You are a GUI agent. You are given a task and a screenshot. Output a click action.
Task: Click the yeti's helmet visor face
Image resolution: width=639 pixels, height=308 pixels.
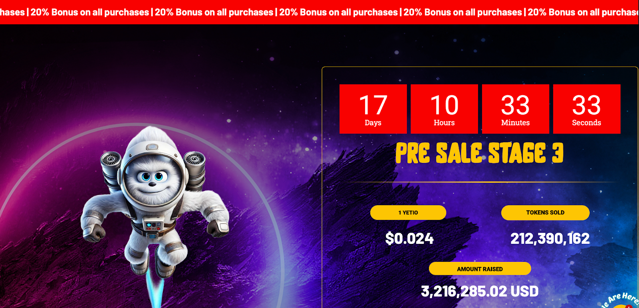click(x=151, y=179)
